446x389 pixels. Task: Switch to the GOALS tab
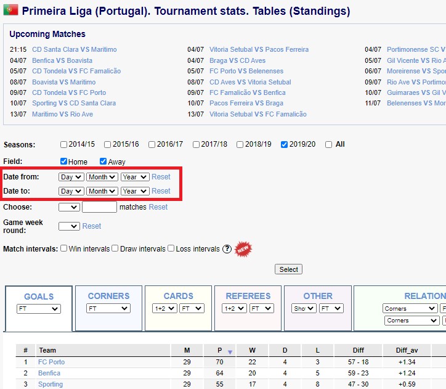[39, 297]
